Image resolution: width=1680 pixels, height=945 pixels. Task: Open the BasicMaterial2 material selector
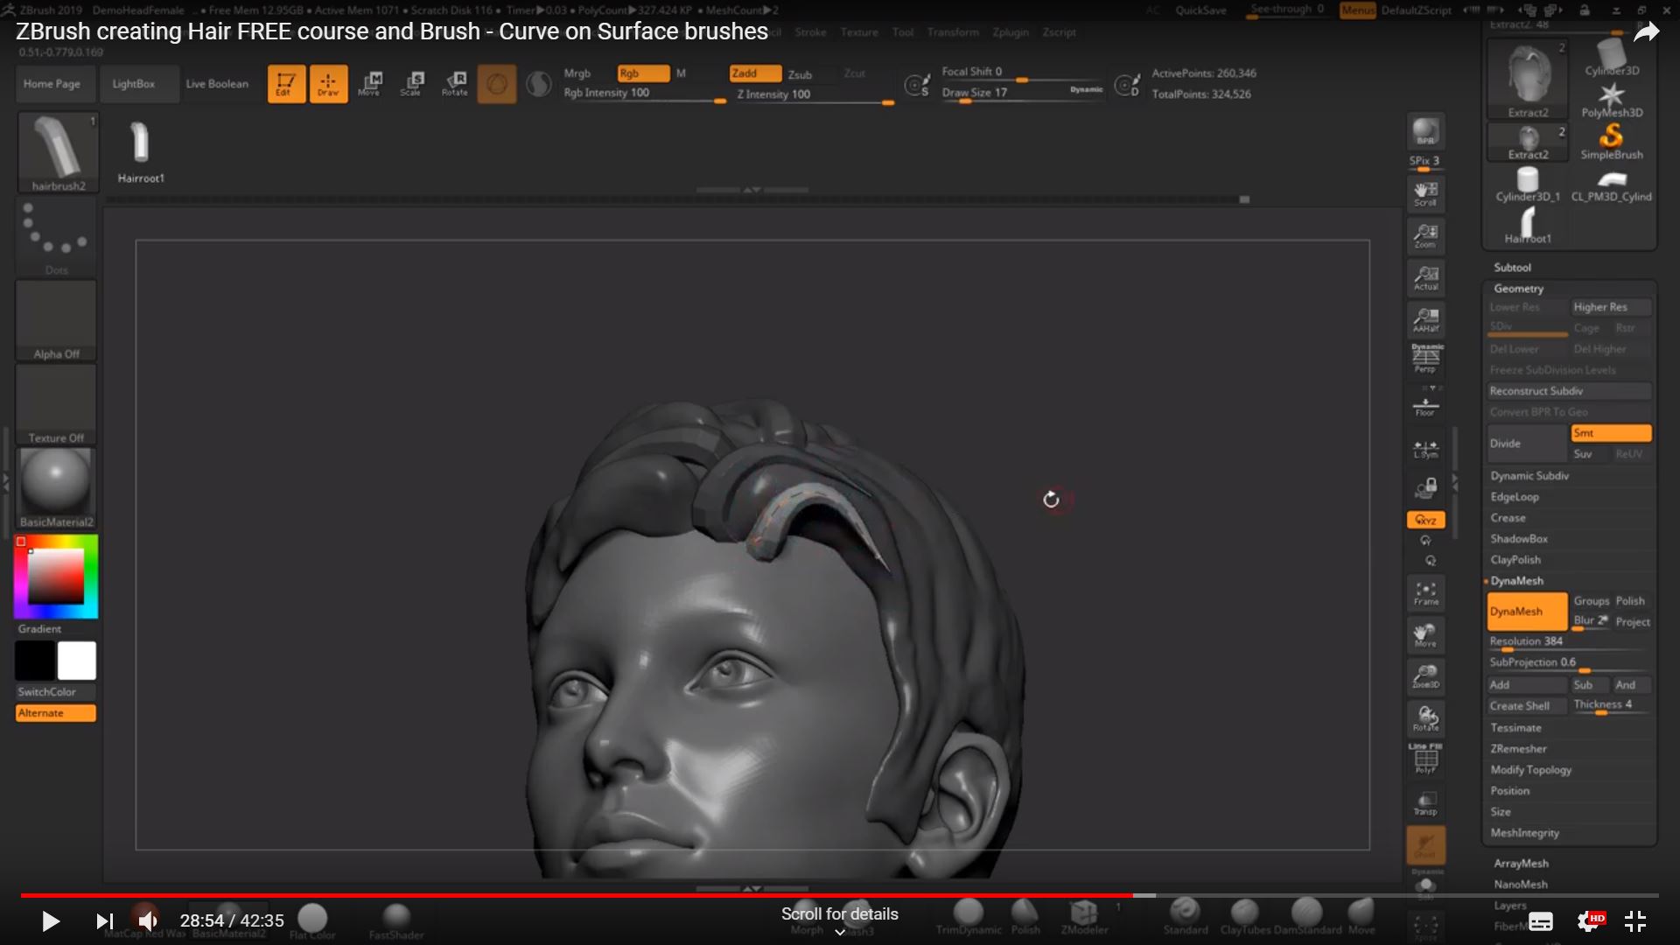[57, 488]
